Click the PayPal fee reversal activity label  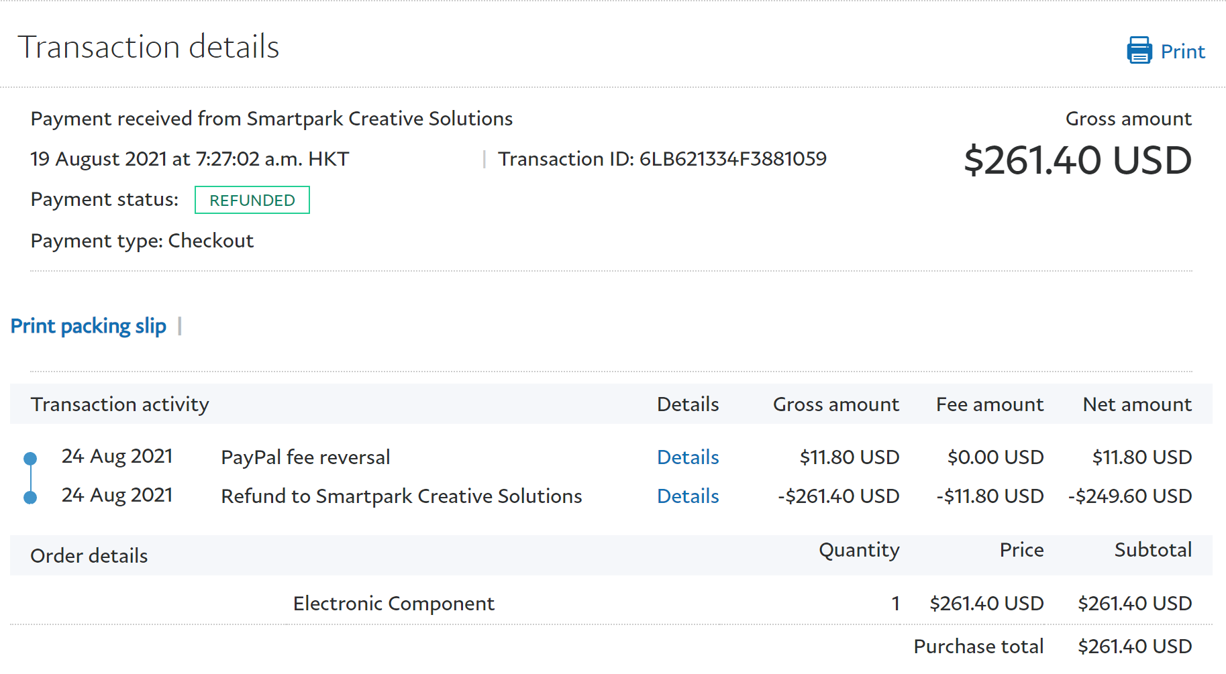click(305, 457)
